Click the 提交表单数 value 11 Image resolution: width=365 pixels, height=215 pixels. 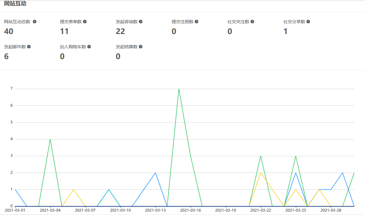coord(64,31)
